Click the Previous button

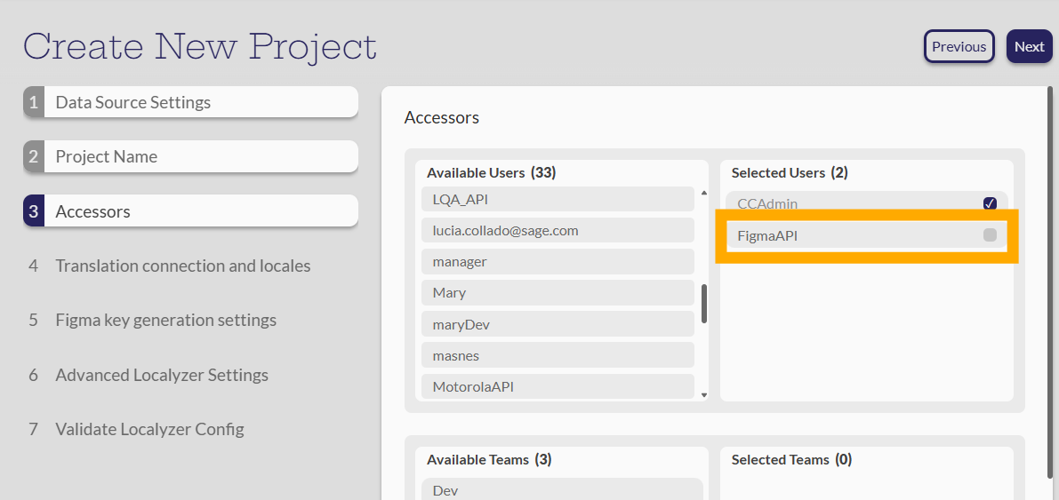(959, 47)
